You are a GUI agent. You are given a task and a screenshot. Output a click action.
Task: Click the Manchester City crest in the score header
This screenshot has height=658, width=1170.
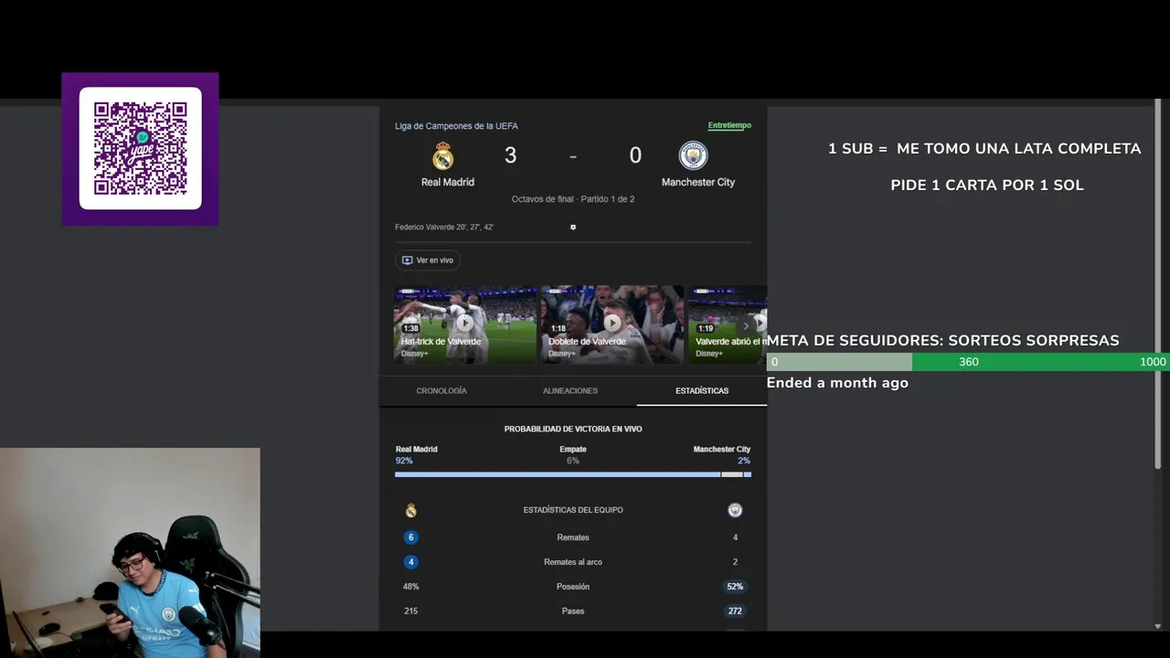(x=694, y=155)
